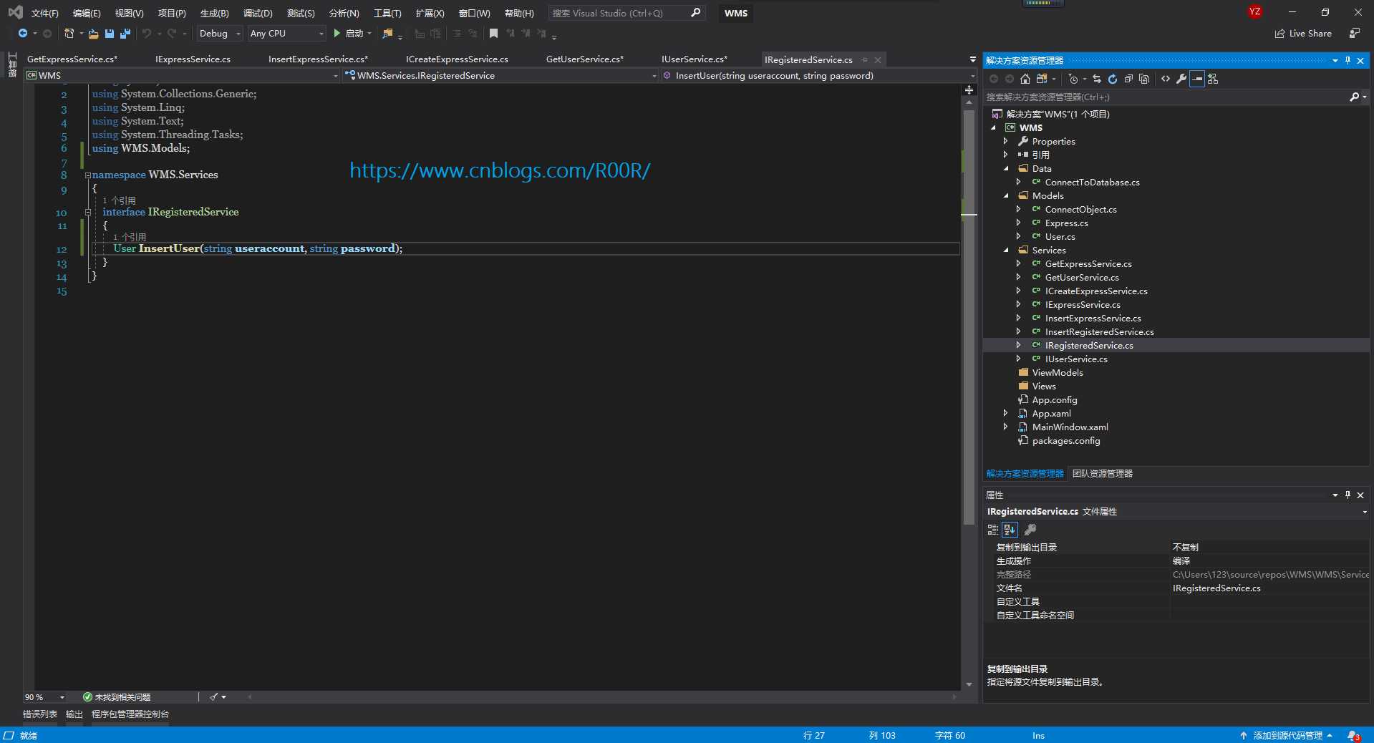Collapse all items in Solution Explorer
The height and width of the screenshot is (743, 1374).
pyautogui.click(x=1128, y=79)
